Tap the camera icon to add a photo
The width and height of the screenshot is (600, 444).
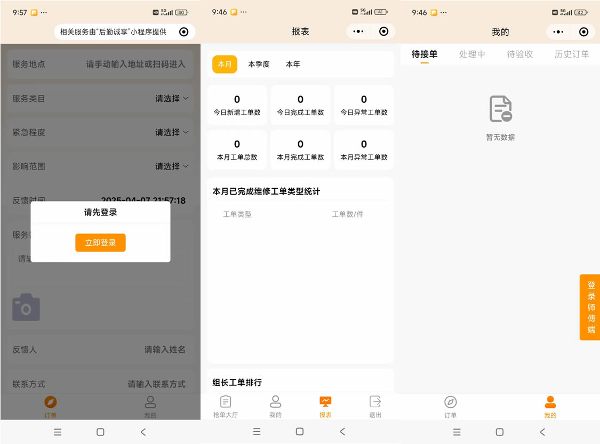26,308
